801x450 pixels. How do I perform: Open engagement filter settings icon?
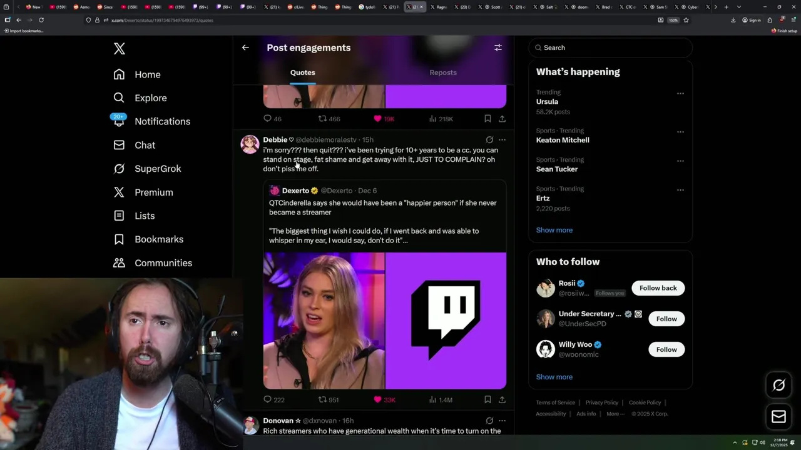click(x=498, y=47)
